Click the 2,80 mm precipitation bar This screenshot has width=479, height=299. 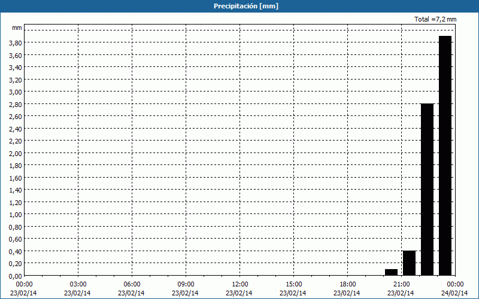tap(427, 190)
